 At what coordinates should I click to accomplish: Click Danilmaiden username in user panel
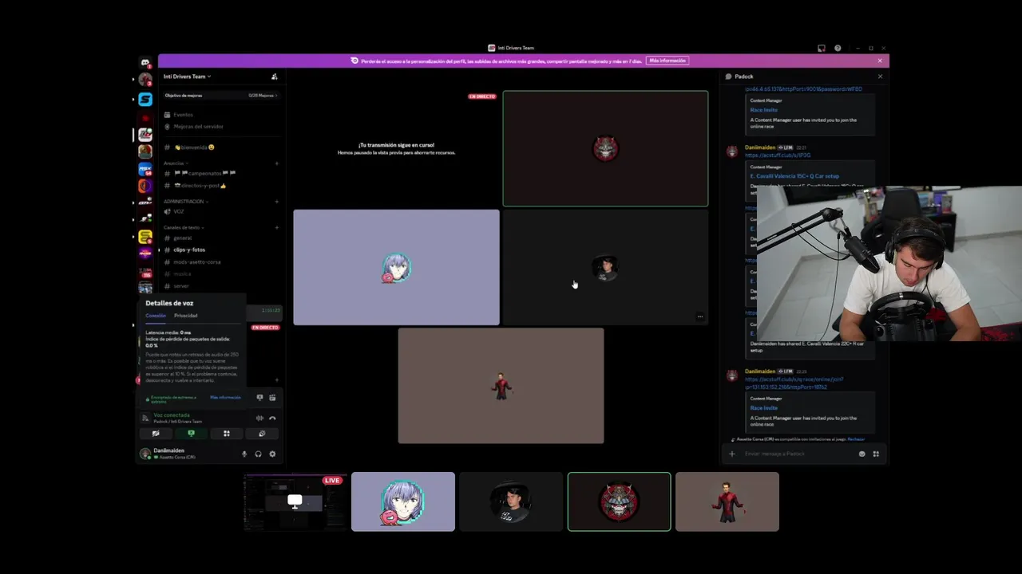(x=168, y=450)
